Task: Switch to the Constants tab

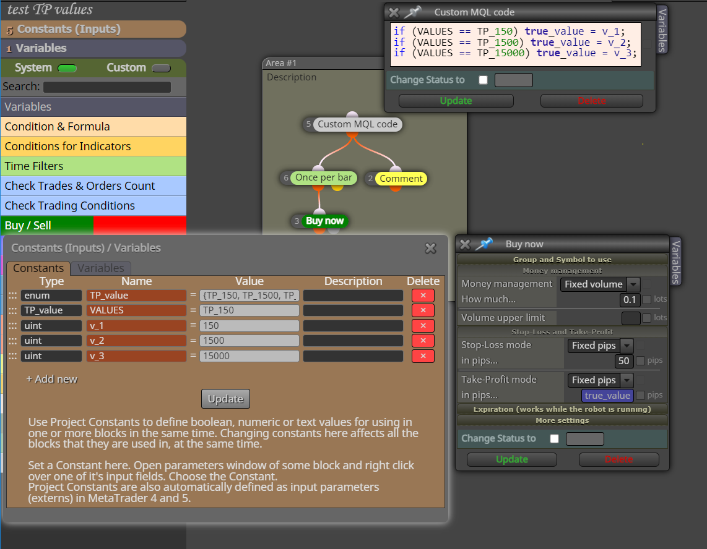Action: coord(38,268)
